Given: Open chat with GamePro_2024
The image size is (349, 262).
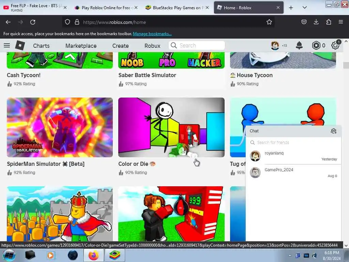Looking at the screenshot, I should point(293,173).
